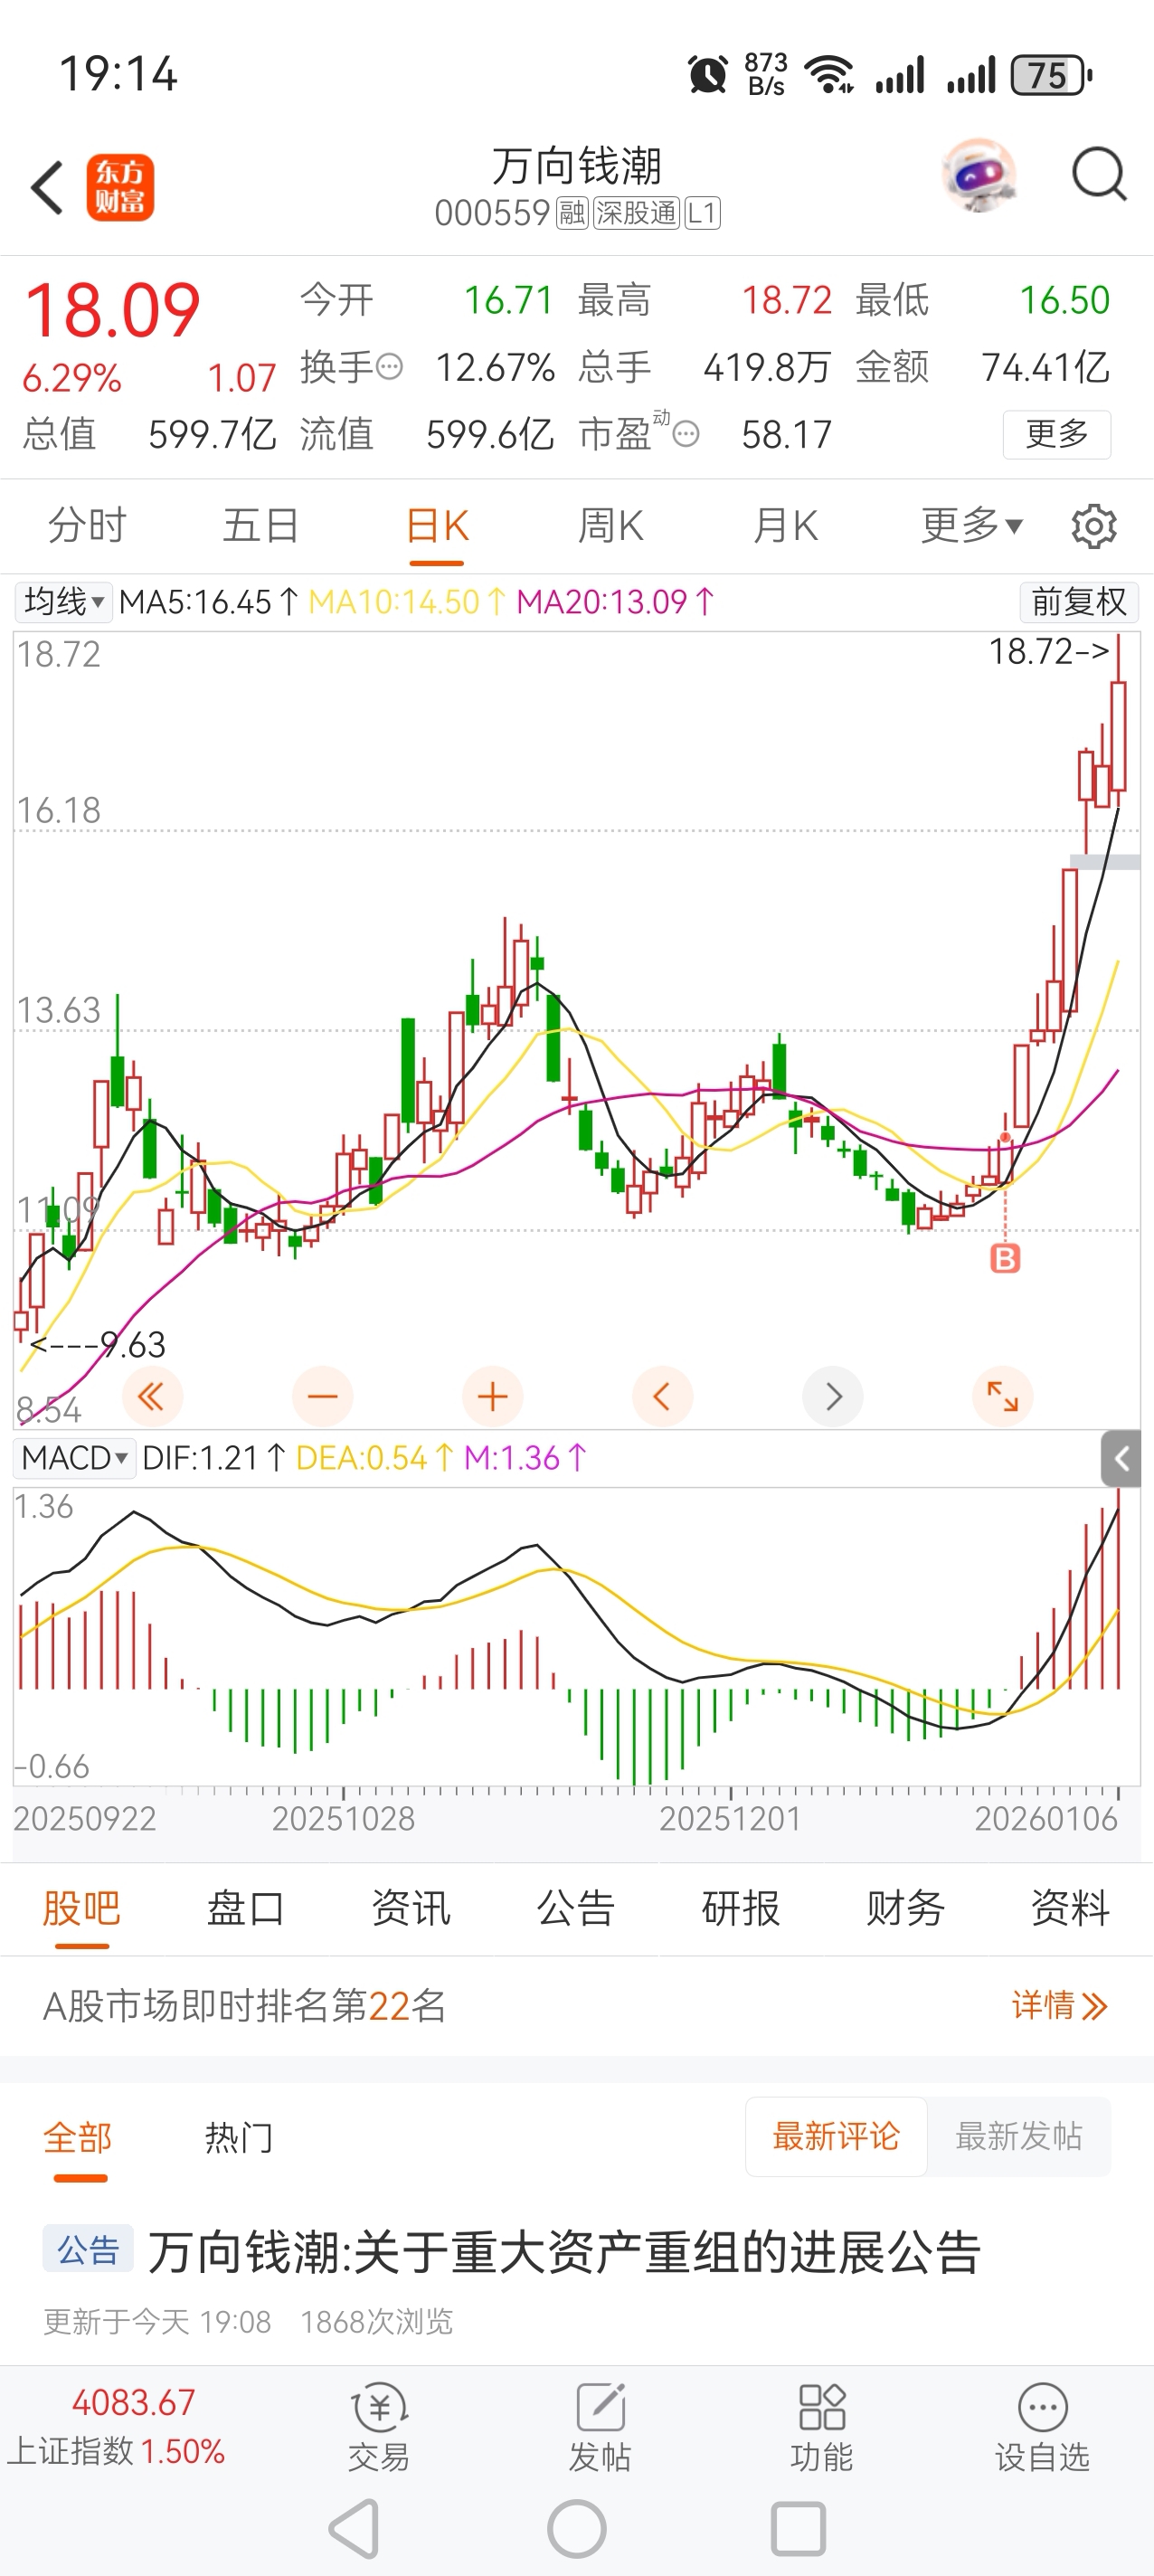The width and height of the screenshot is (1154, 2576).
Task: Open the MACD indicator dropdown
Action: tap(75, 1458)
